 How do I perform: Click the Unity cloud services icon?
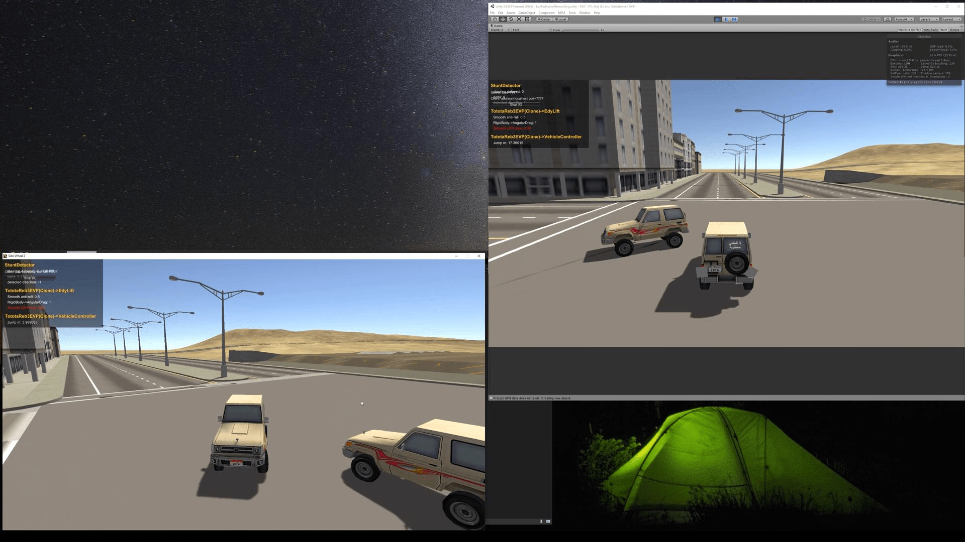[x=888, y=19]
